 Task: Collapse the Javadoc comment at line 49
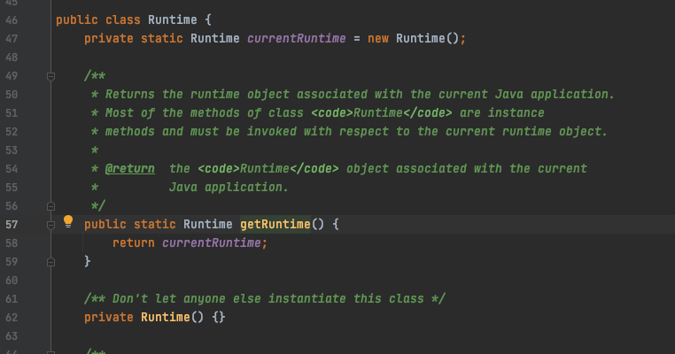(51, 76)
